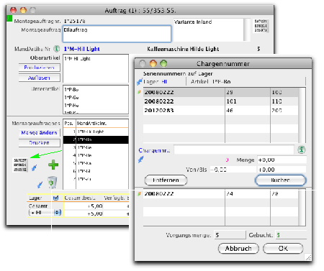Viewport: 324px width, 271px height.
Task: Click the Montageauftragnr. value 1*25178
Action: click(x=75, y=21)
